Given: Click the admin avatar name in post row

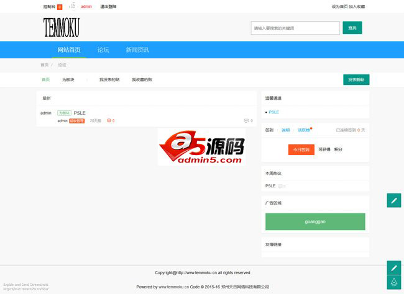Looking at the screenshot, I should point(46,113).
